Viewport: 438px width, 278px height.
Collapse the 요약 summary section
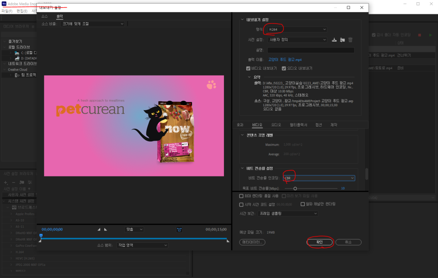(249, 77)
